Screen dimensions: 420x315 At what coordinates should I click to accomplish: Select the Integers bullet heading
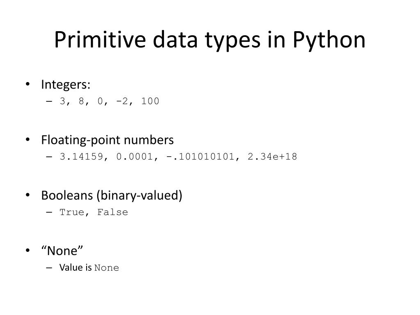[66, 84]
